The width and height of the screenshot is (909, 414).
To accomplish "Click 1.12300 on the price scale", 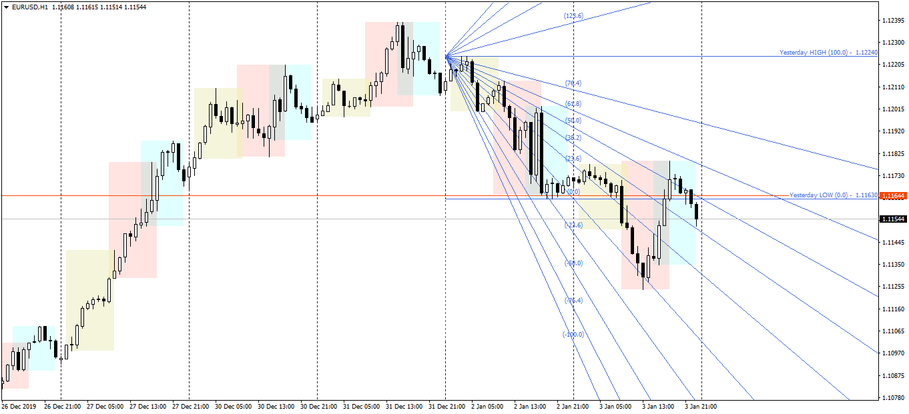I will coord(892,43).
